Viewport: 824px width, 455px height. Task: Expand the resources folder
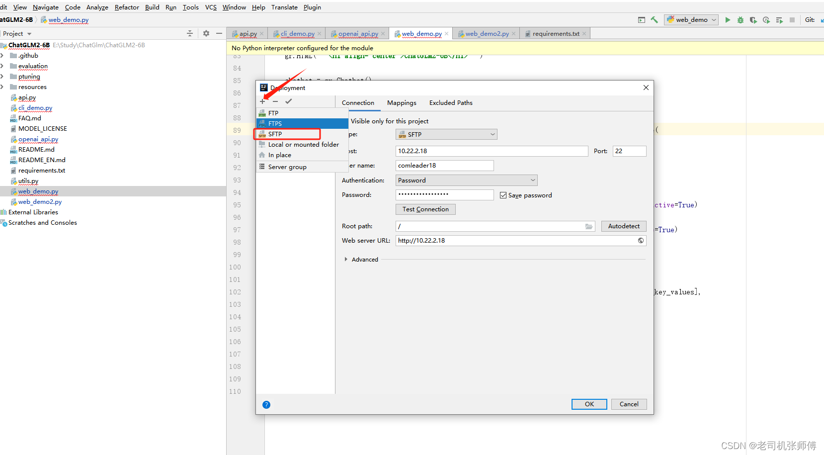tap(2, 87)
